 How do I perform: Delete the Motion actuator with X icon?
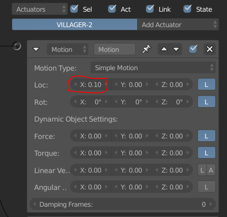(210, 49)
